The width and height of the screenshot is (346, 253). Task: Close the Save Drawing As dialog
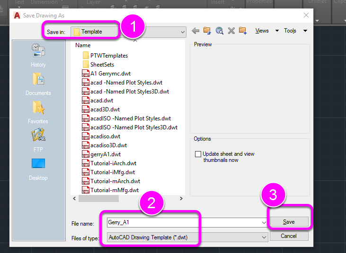[x=306, y=15]
